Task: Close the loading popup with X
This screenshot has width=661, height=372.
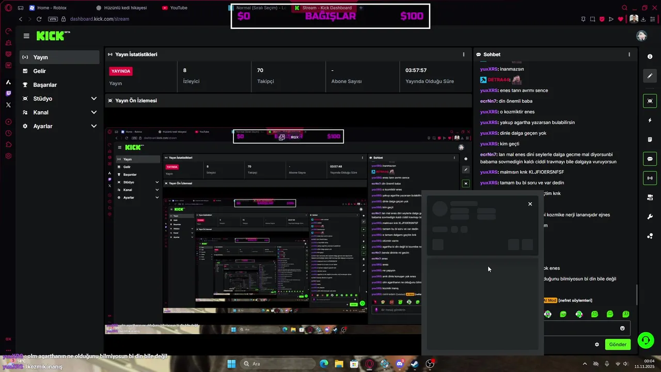Action: (530, 204)
